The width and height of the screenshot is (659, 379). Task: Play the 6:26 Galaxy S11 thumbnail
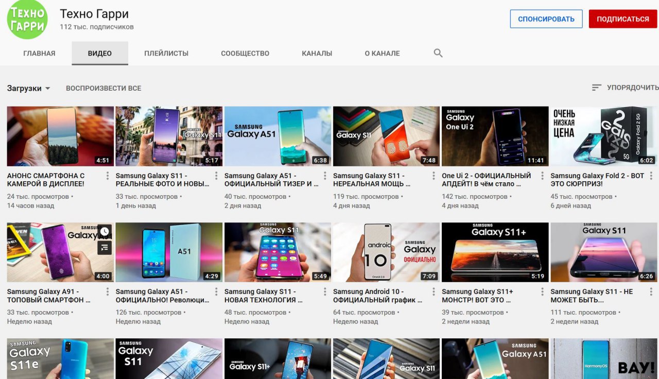(604, 252)
